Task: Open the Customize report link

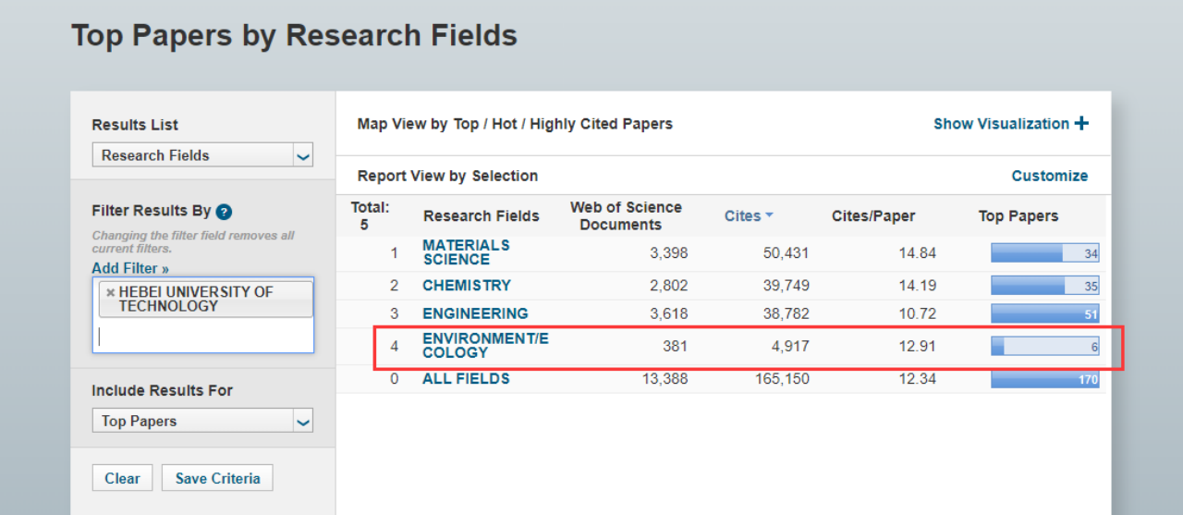Action: click(x=1049, y=176)
